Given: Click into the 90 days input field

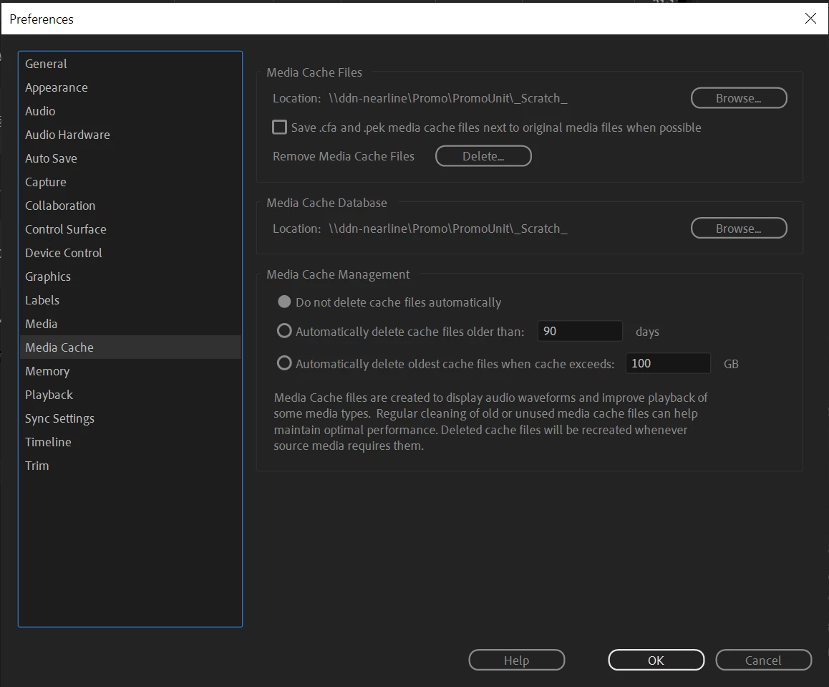Looking at the screenshot, I should pyautogui.click(x=579, y=331).
